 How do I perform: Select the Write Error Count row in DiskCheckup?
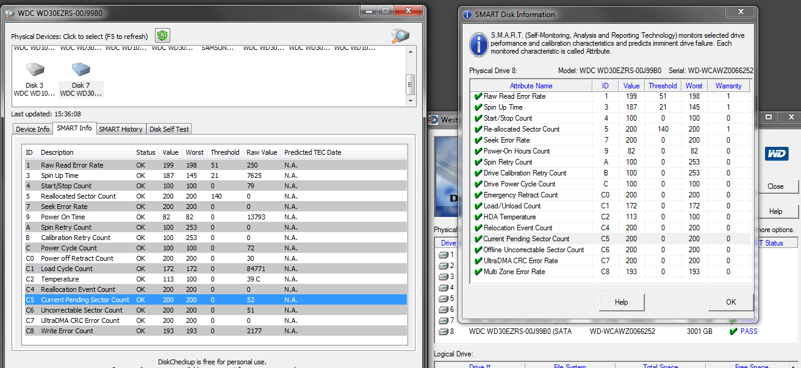[x=215, y=331]
